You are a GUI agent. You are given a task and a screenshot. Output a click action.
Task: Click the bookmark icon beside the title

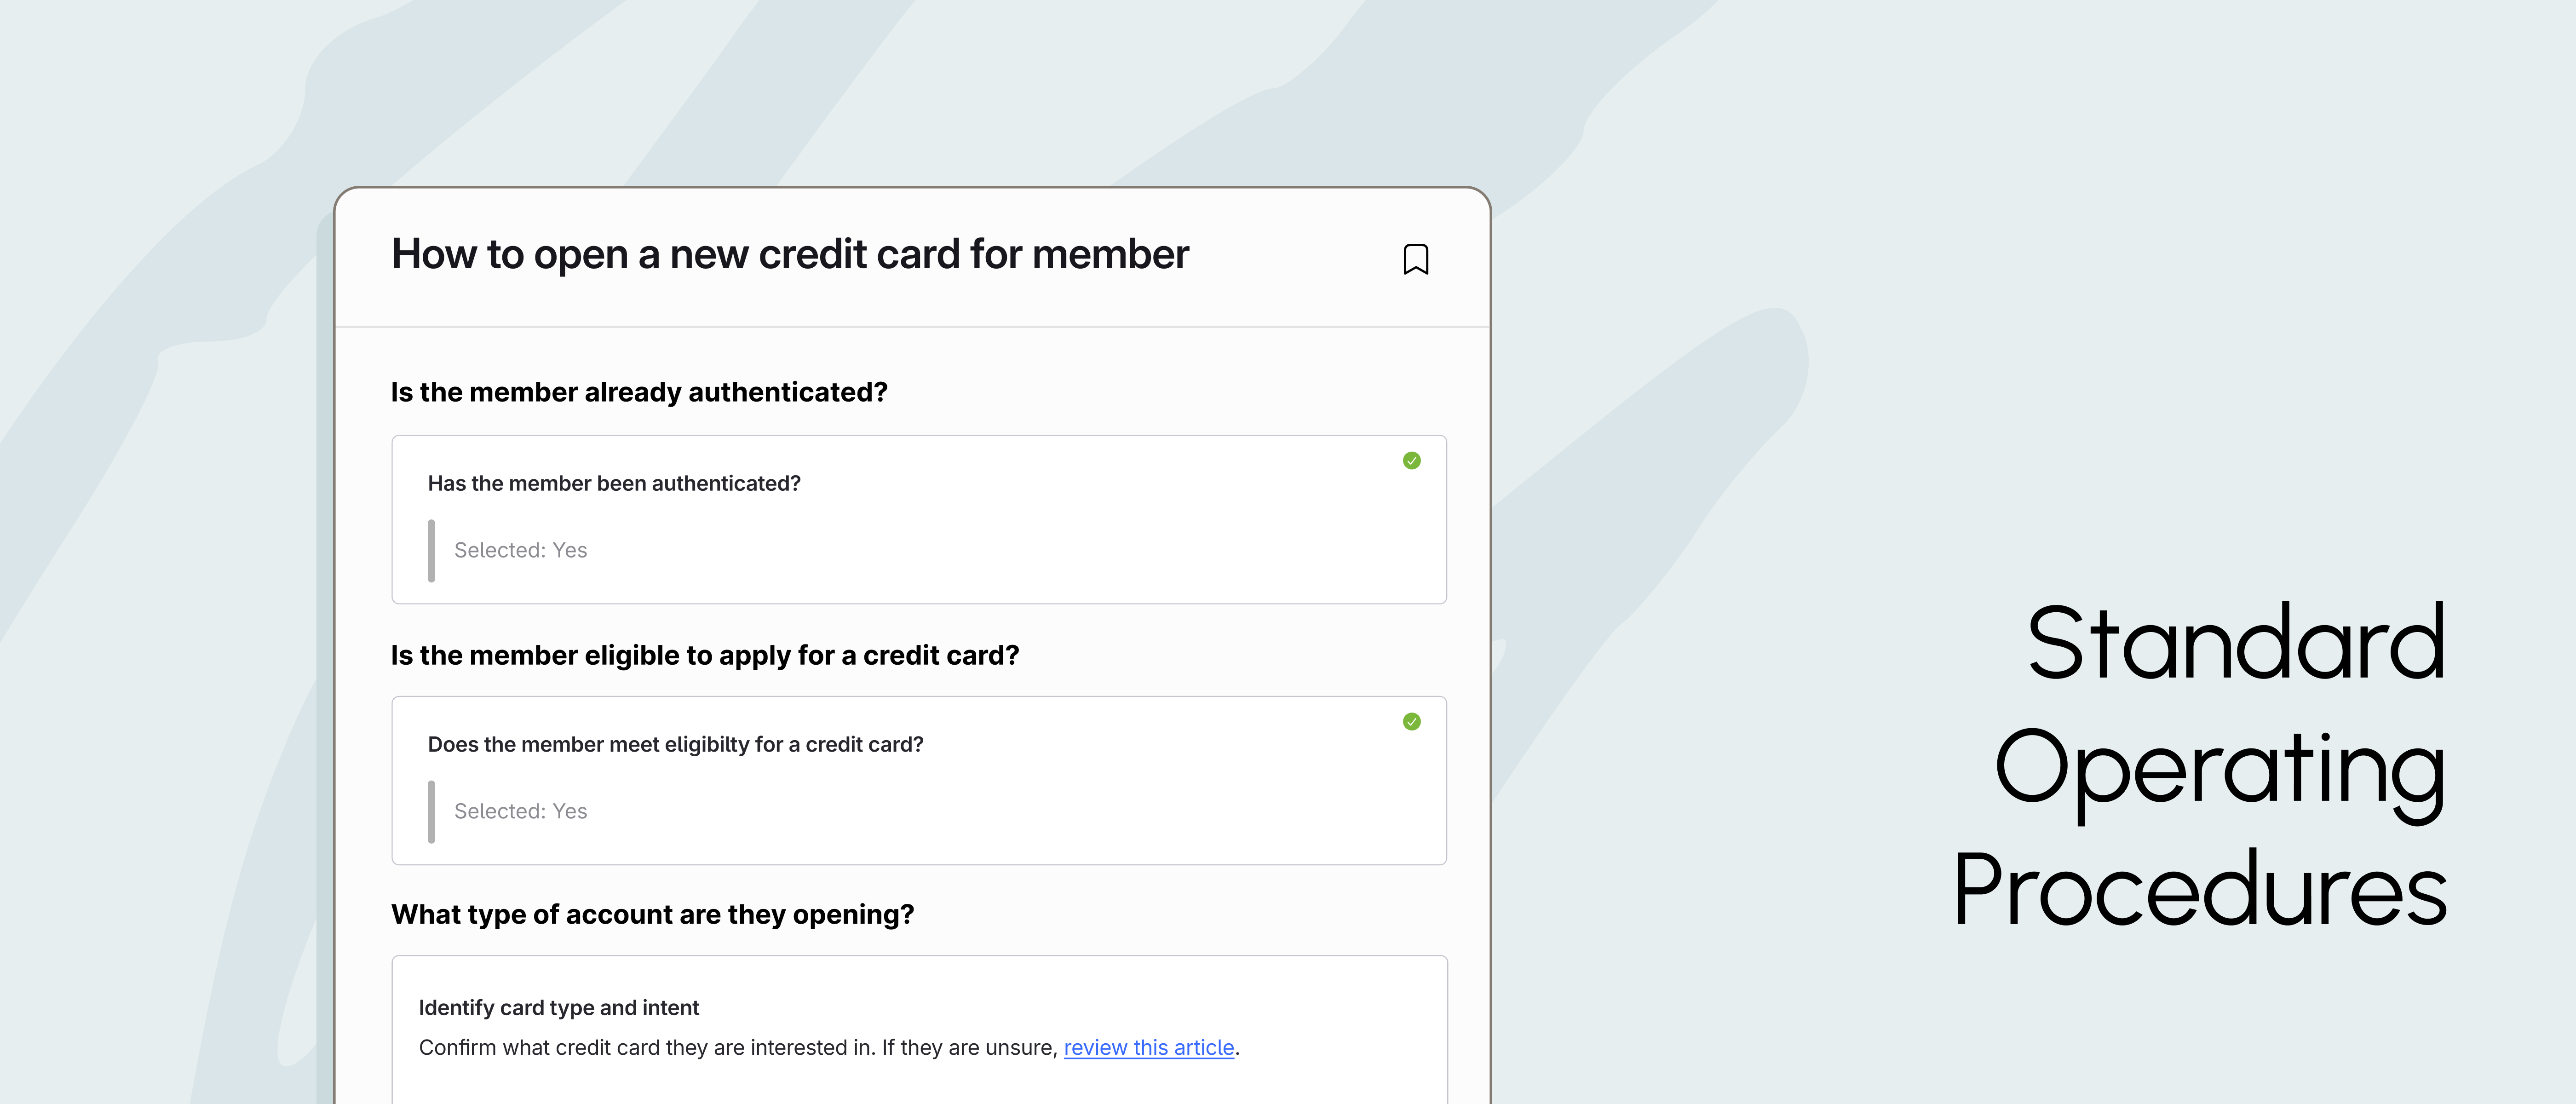click(x=1415, y=259)
